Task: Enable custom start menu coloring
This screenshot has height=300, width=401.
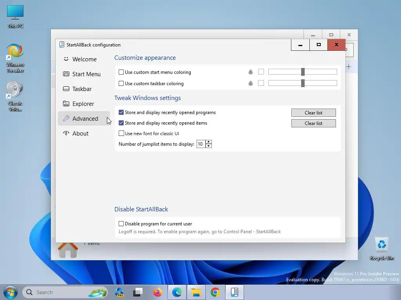Action: 121,72
